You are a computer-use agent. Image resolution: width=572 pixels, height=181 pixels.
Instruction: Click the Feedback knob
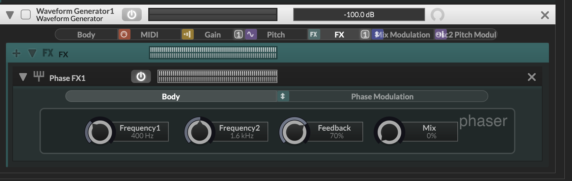coord(294,132)
